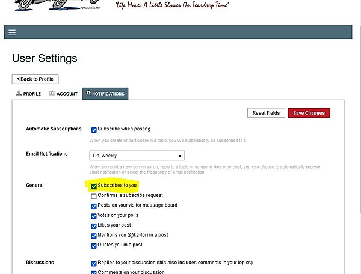Open the hamburger navigation menu

pyautogui.click(x=12, y=32)
